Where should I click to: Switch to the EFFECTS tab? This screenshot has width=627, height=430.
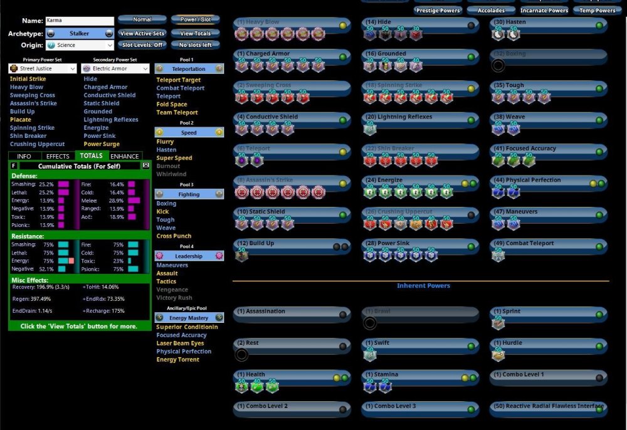pyautogui.click(x=58, y=156)
